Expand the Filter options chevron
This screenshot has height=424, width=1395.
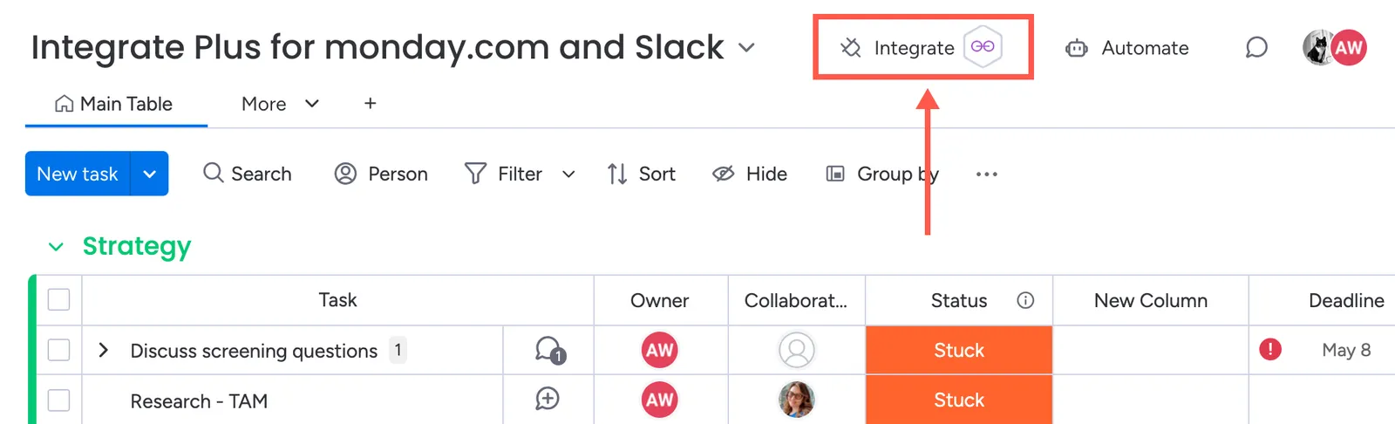(568, 174)
